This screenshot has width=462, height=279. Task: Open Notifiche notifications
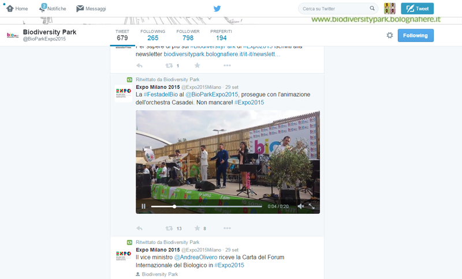[x=53, y=8]
